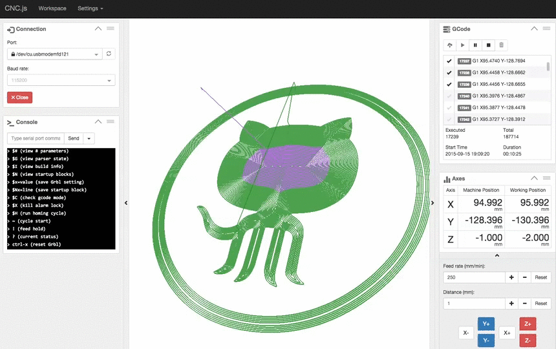Open the Baud rate dropdown
The width and height of the screenshot is (556, 349).
click(61, 80)
